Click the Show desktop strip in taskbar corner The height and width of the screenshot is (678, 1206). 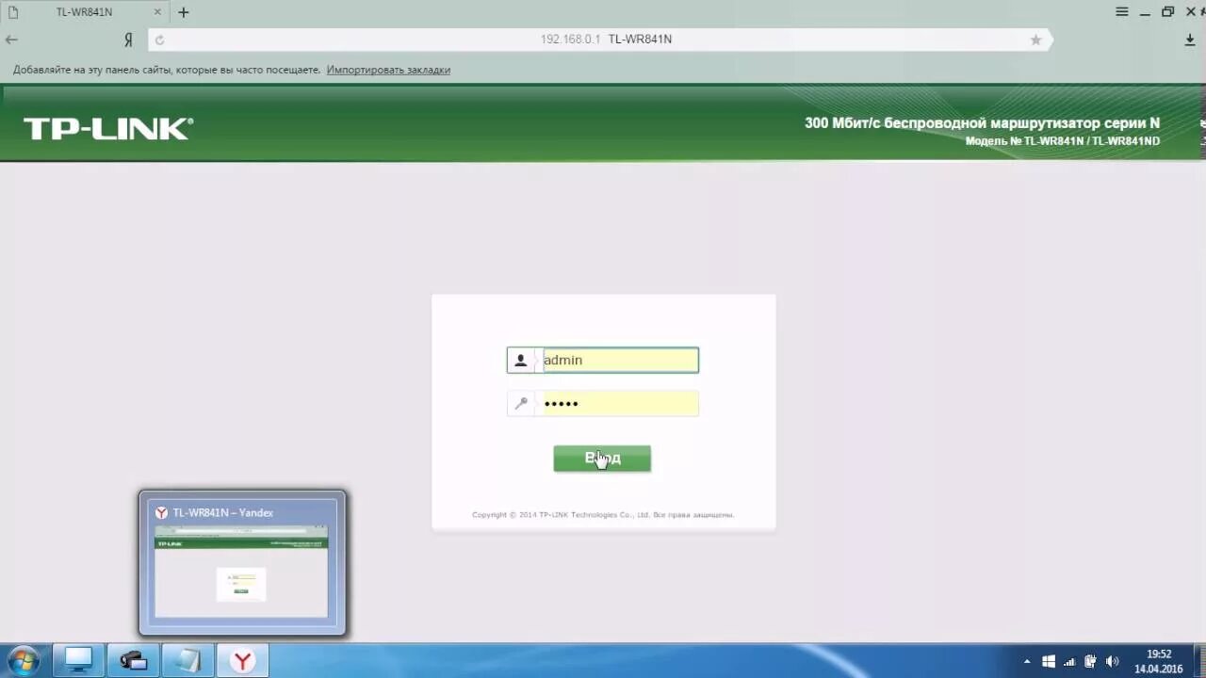tap(1199, 661)
